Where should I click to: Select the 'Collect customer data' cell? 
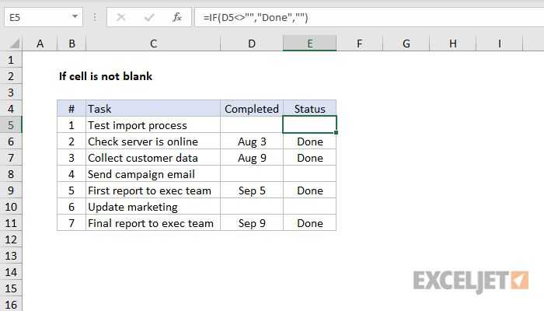153,158
